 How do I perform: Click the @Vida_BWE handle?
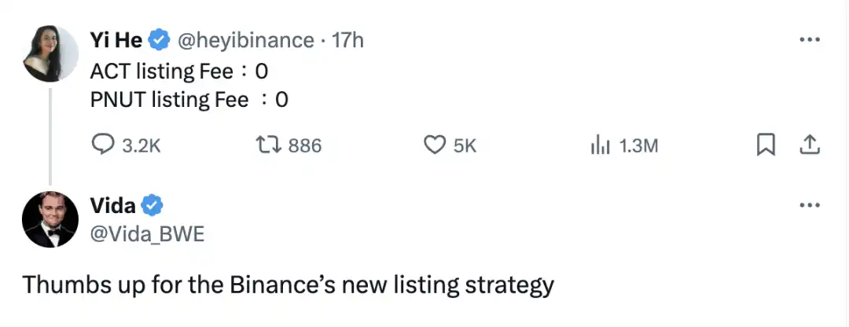[147, 233]
